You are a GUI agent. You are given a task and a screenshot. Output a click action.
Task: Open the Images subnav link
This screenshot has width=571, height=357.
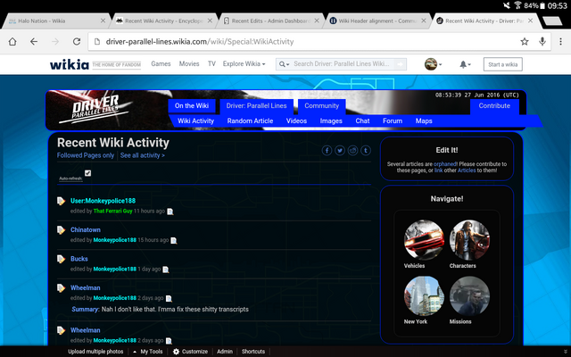tap(331, 121)
